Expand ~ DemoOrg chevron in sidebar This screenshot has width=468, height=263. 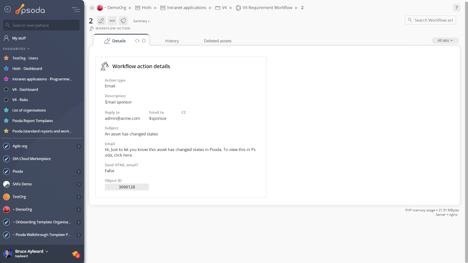pyautogui.click(x=79, y=210)
